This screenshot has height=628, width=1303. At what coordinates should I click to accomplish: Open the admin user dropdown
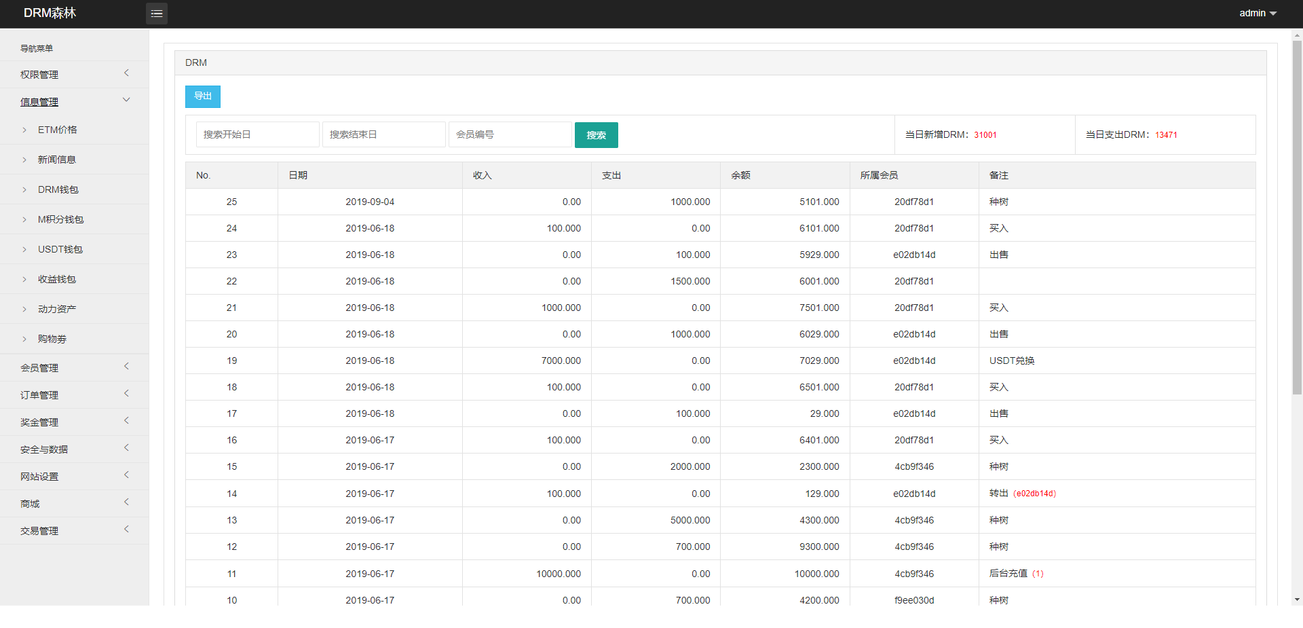1258,13
